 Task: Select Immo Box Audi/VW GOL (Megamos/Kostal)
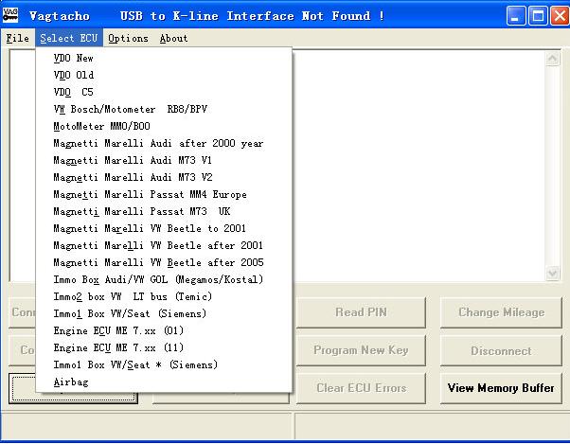click(164, 280)
